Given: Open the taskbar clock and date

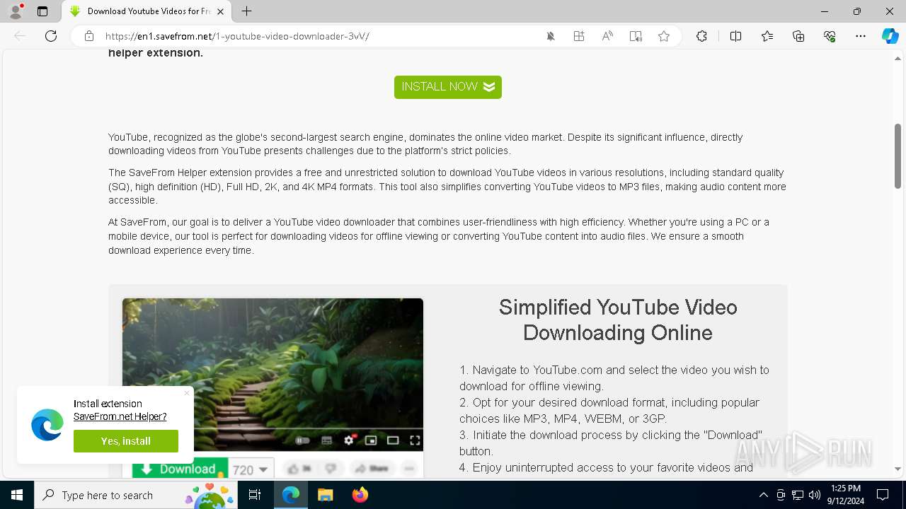Looking at the screenshot, I should click(x=846, y=495).
